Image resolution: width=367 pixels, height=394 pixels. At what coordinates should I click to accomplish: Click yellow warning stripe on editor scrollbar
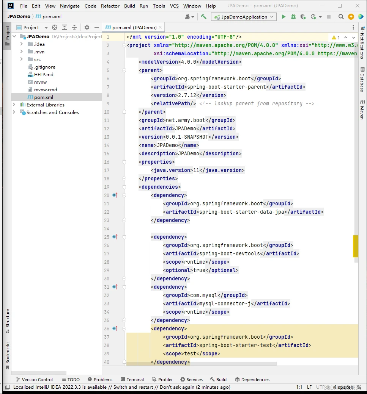pos(355,246)
